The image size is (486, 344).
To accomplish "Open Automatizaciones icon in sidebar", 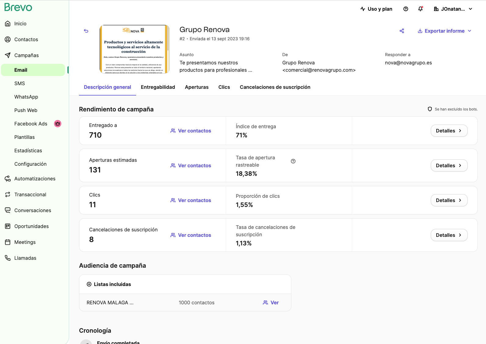I will tap(8, 179).
